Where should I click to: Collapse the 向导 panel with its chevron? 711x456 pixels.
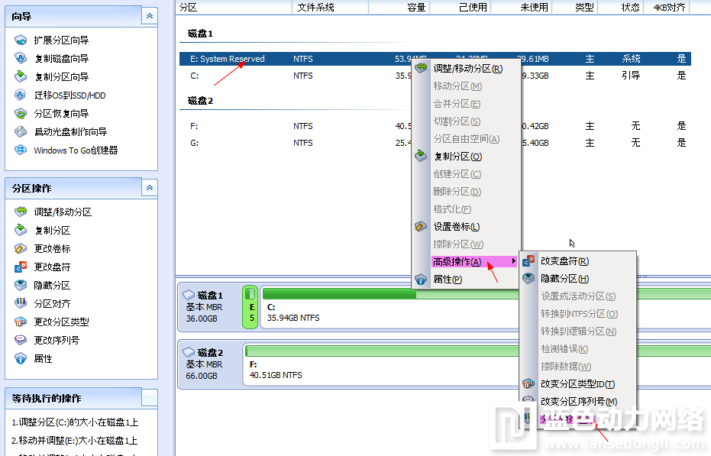coord(150,15)
